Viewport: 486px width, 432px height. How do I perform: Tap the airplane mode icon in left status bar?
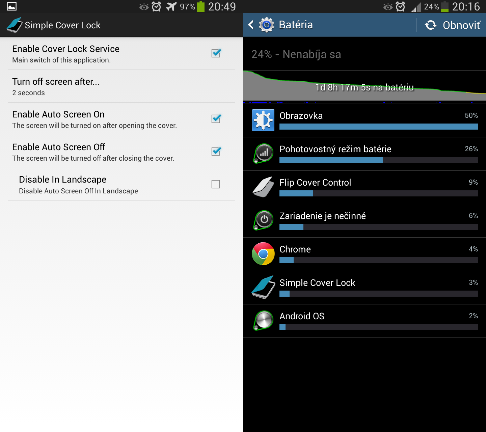(x=171, y=6)
